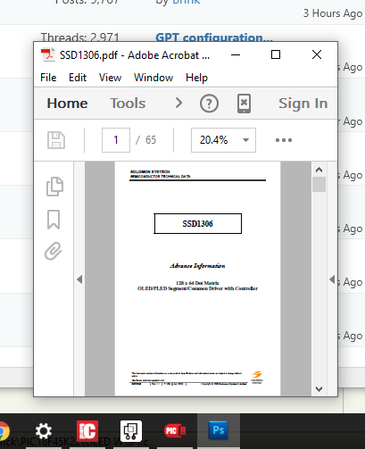Click the SSD1306 title box on page
Screen dimensions: 365x449
pos(198,223)
